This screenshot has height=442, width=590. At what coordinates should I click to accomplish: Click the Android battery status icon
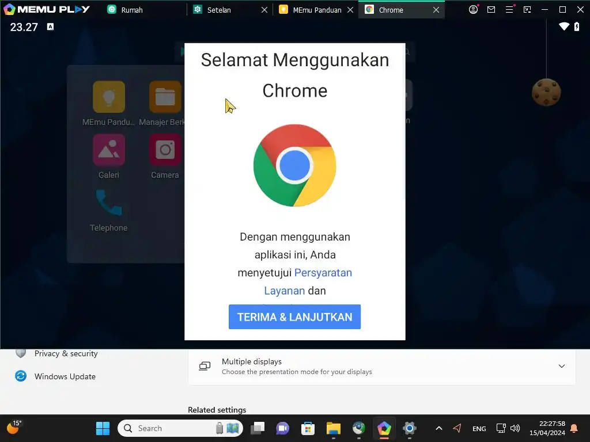577,26
